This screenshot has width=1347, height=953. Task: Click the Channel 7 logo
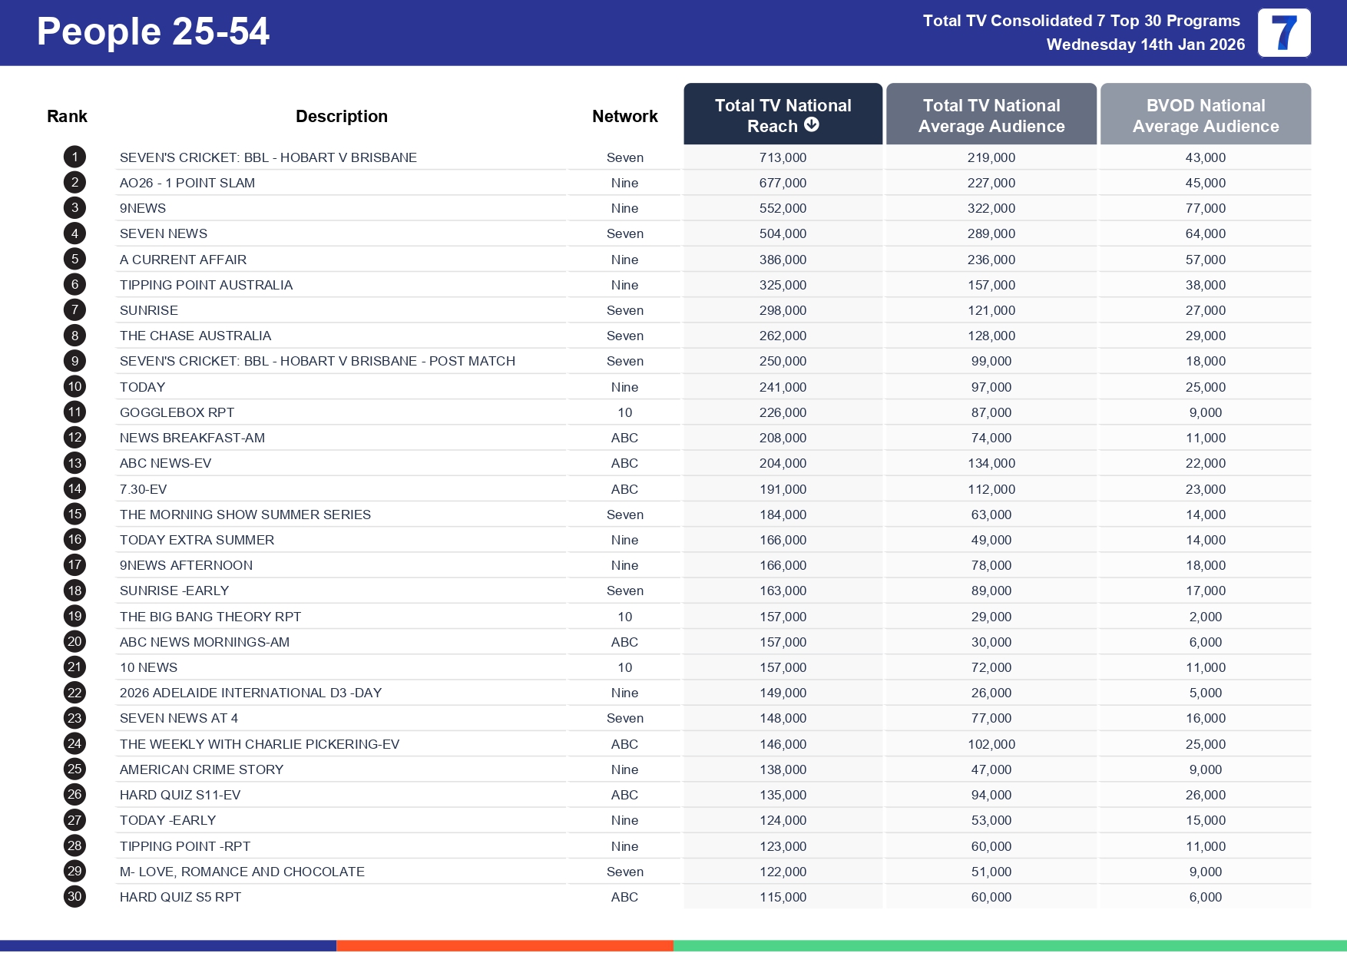(1283, 33)
